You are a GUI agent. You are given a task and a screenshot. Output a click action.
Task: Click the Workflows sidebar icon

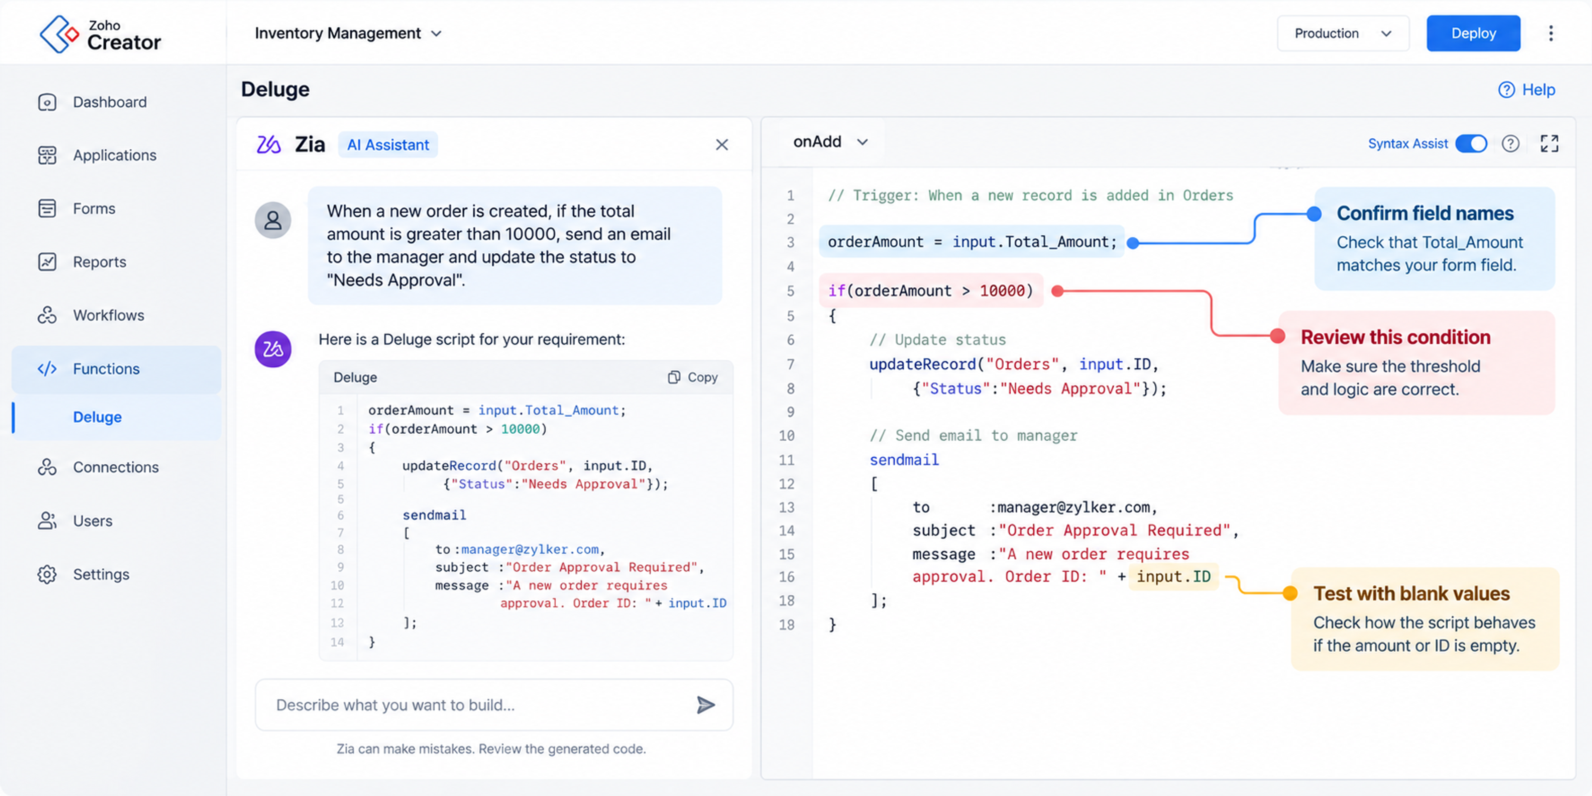47,315
